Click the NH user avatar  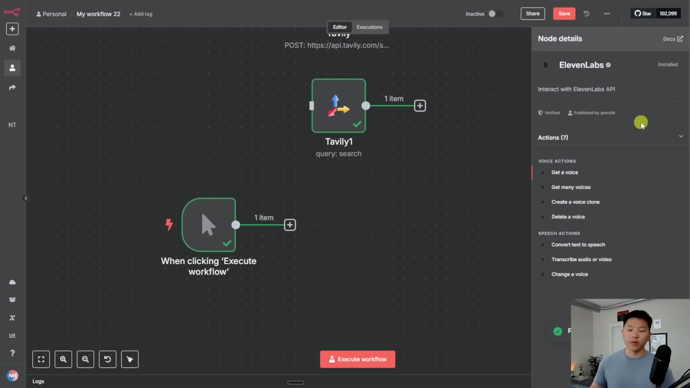coord(12,376)
